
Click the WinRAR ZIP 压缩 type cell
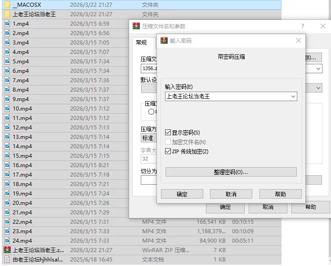pyautogui.click(x=165, y=250)
